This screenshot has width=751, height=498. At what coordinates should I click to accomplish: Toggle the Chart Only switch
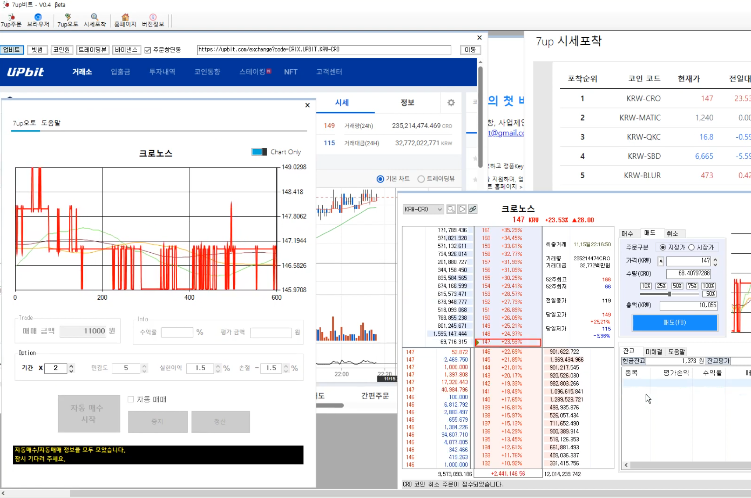259,152
